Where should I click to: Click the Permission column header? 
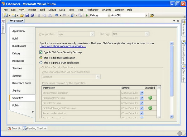point(81,88)
